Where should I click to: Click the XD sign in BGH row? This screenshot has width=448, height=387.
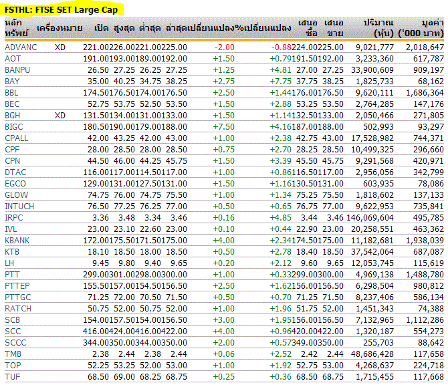coord(60,116)
